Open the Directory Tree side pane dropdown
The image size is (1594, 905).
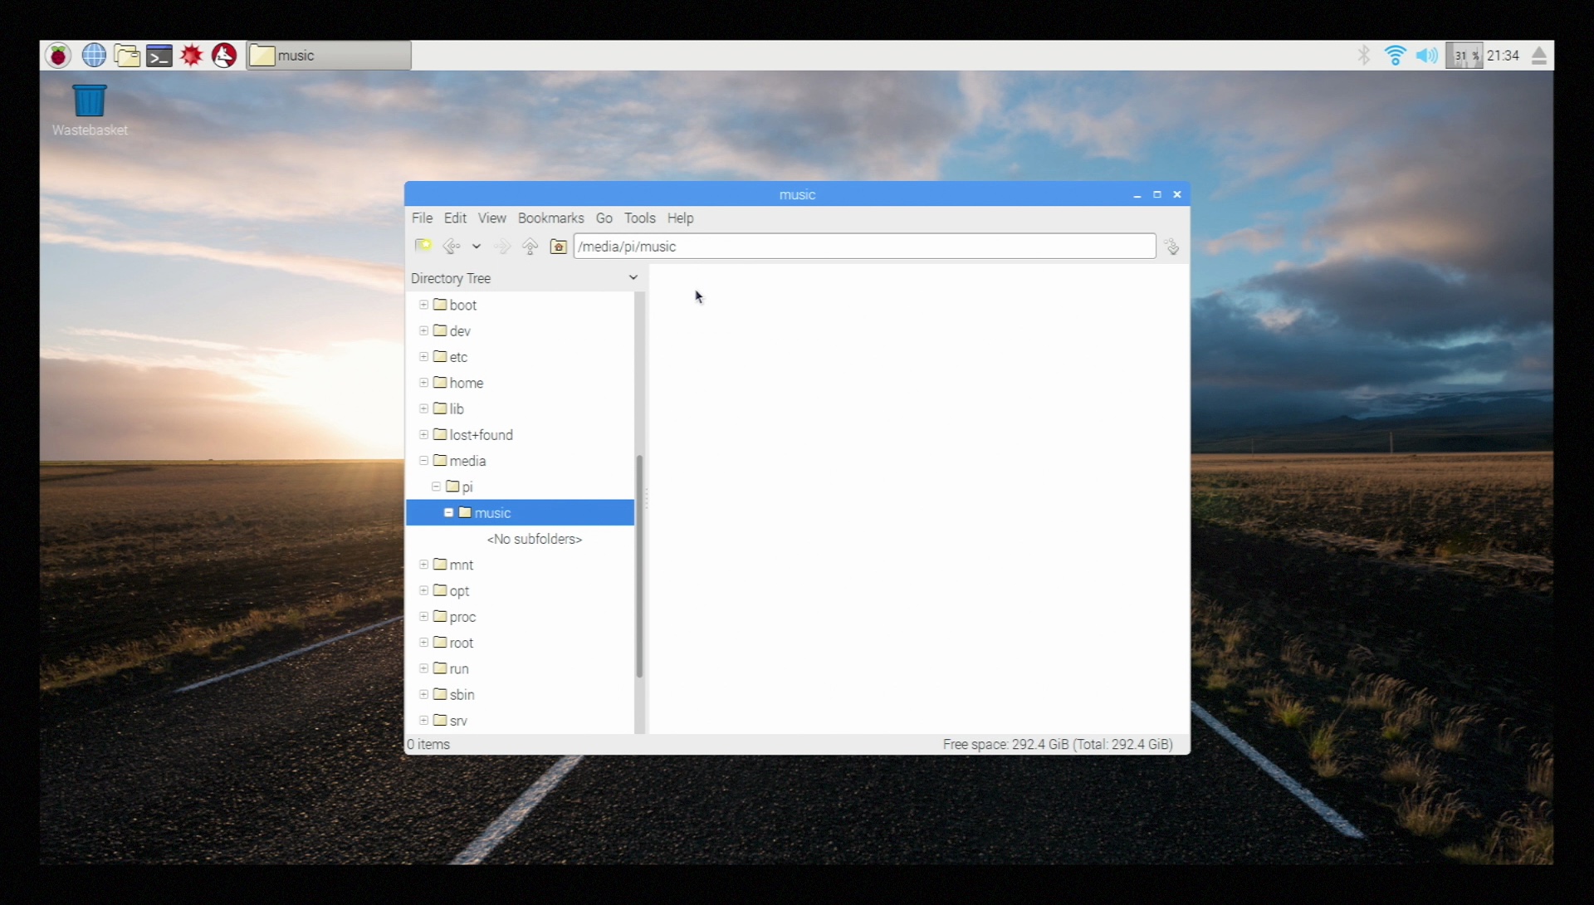click(633, 277)
